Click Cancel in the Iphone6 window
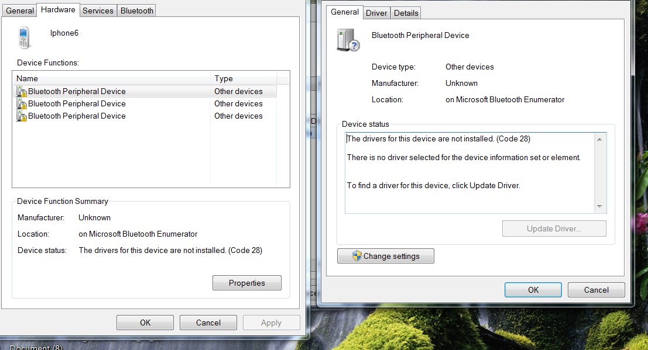 tap(208, 323)
